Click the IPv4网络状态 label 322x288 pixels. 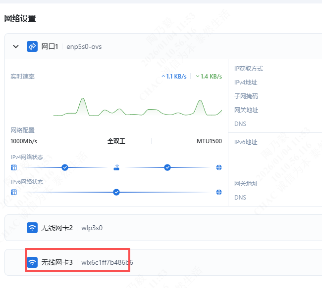pyautogui.click(x=27, y=157)
